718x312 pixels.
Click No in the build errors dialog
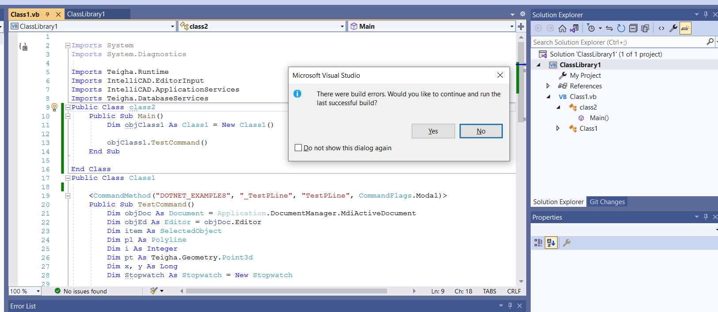(481, 131)
